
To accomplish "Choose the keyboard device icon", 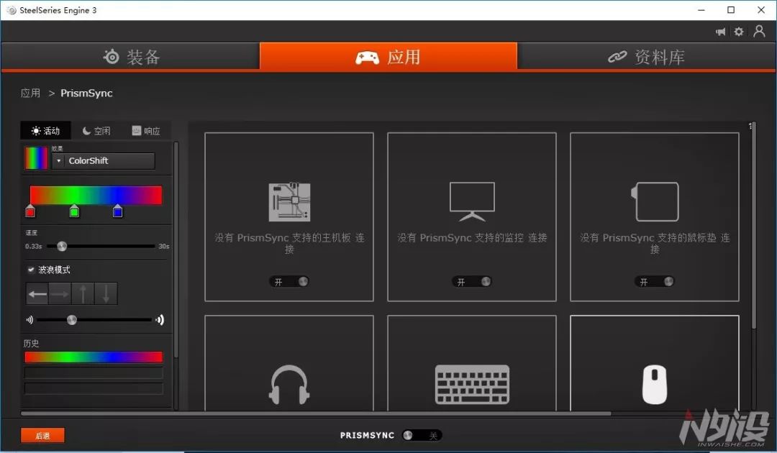I will click(472, 384).
